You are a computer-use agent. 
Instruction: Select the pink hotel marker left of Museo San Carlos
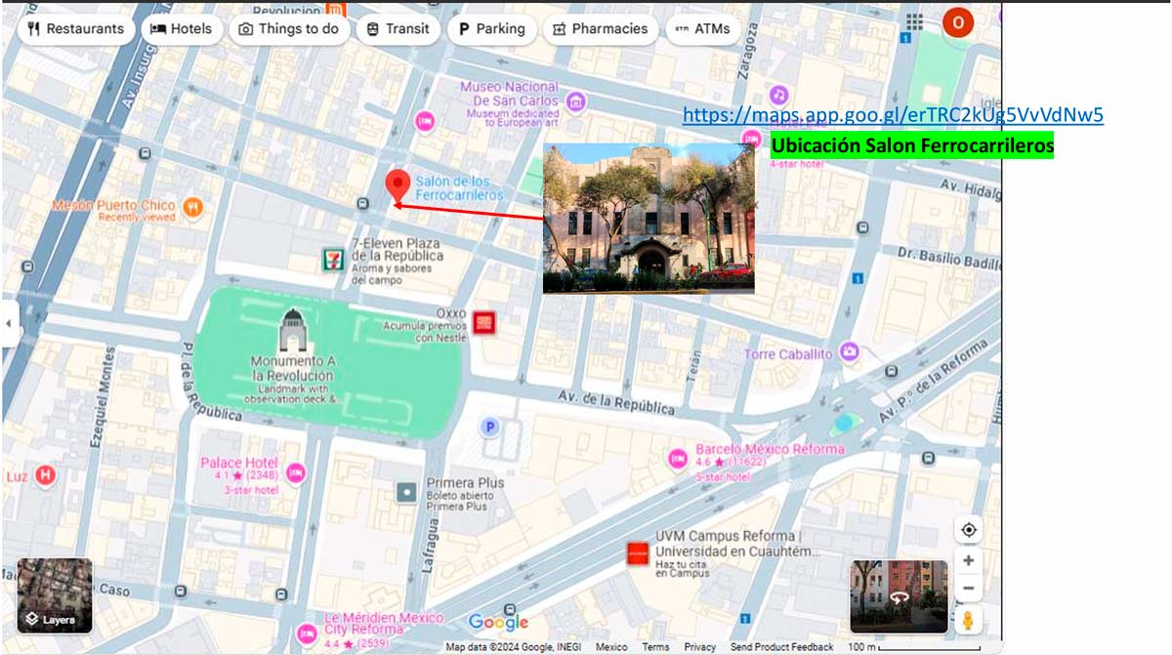[425, 121]
